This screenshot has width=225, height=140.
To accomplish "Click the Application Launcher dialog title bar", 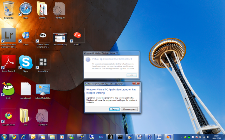I will coord(108,84).
